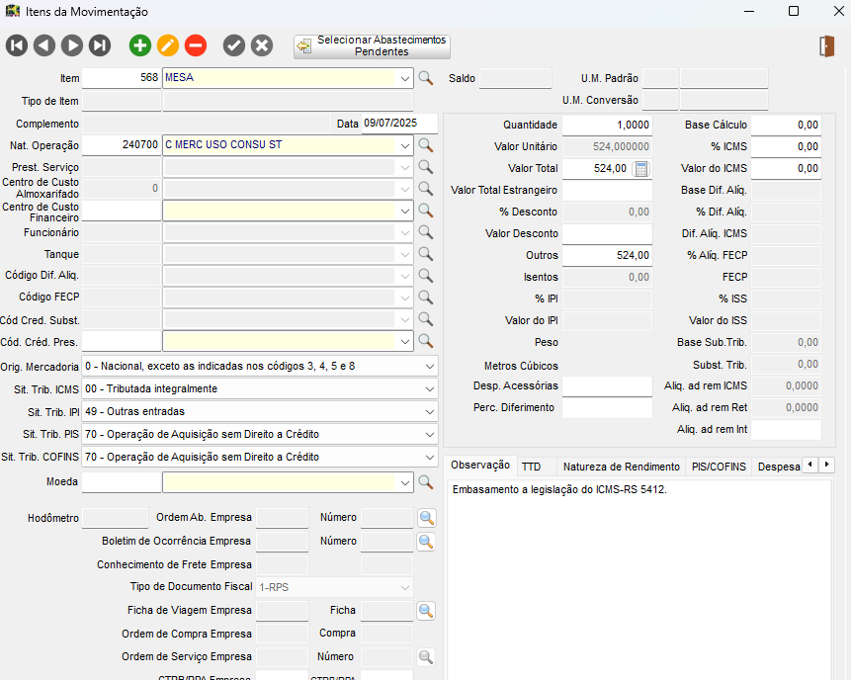The width and height of the screenshot is (851, 681).
Task: Open calculator next to Valor Total
Action: pyautogui.click(x=640, y=169)
